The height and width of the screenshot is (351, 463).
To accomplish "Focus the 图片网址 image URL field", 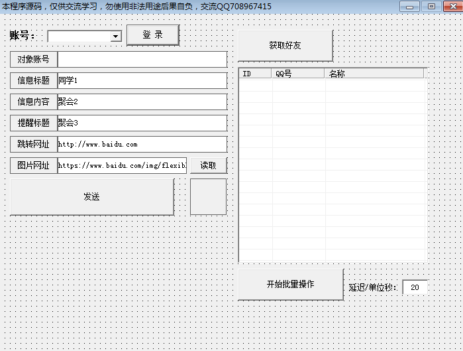I will (122, 165).
